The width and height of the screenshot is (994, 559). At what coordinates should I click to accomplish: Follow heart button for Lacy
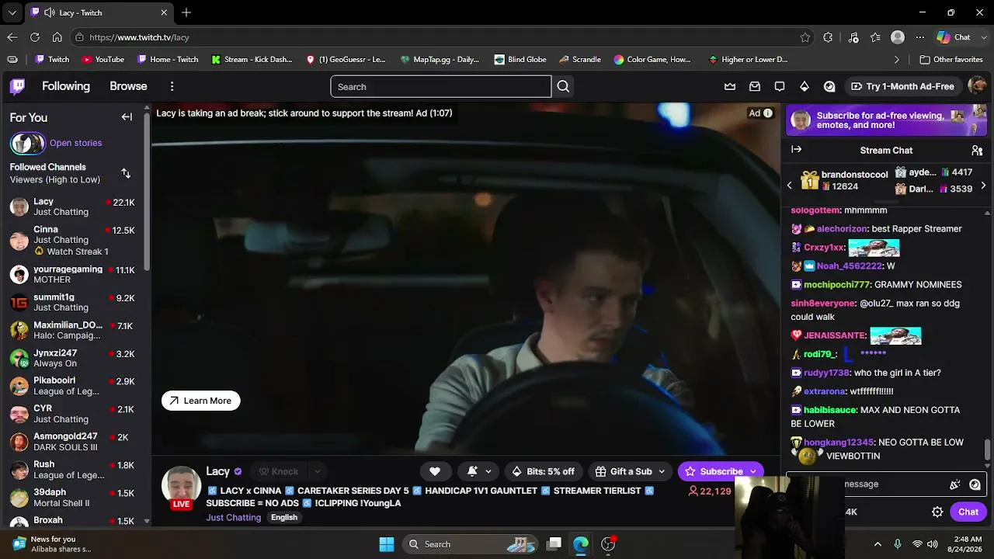[x=435, y=471]
